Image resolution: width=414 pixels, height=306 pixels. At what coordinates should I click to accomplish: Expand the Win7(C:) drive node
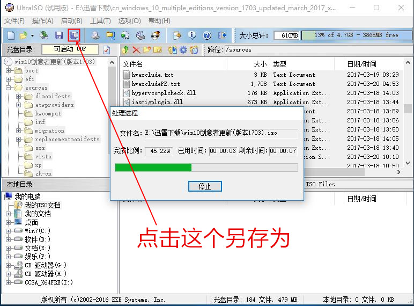(8, 231)
